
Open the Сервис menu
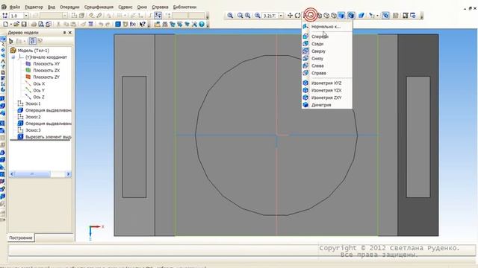[125, 7]
